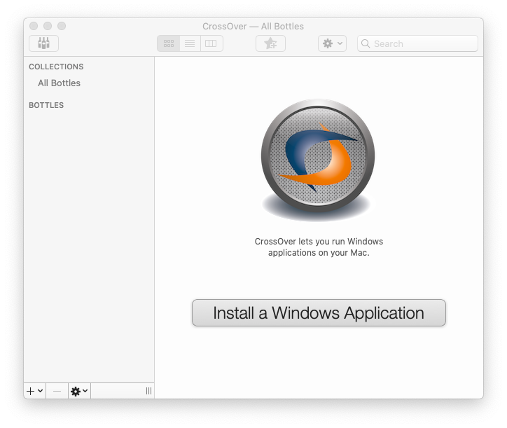Image resolution: width=507 pixels, height=428 pixels.
Task: Click the Install a Windows Application button
Action: point(319,313)
